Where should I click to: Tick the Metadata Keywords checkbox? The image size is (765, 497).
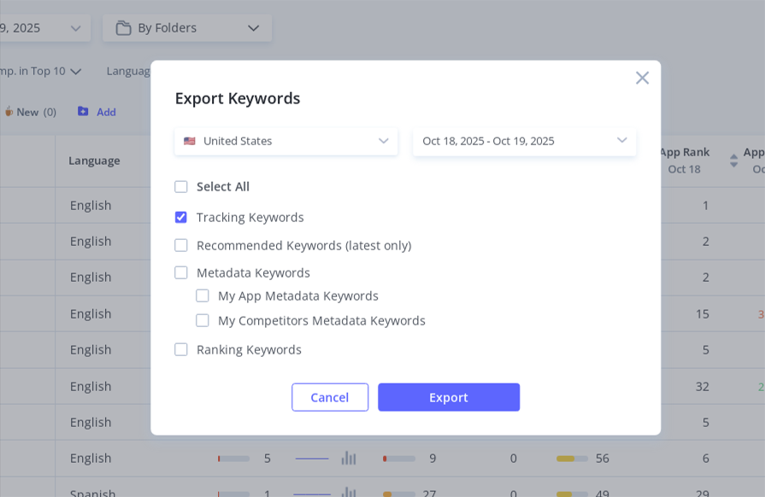(181, 273)
